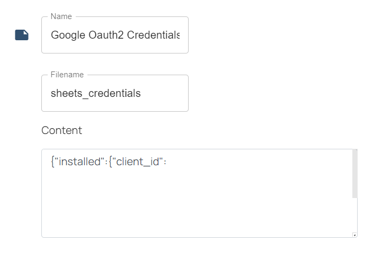Click the Content section heading
The width and height of the screenshot is (373, 260).
[61, 130]
